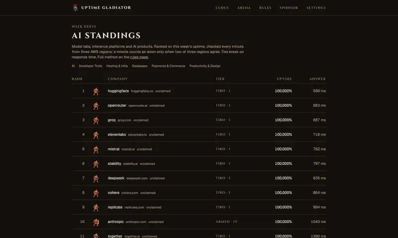
Task: Go to the Arena page
Action: (244, 8)
